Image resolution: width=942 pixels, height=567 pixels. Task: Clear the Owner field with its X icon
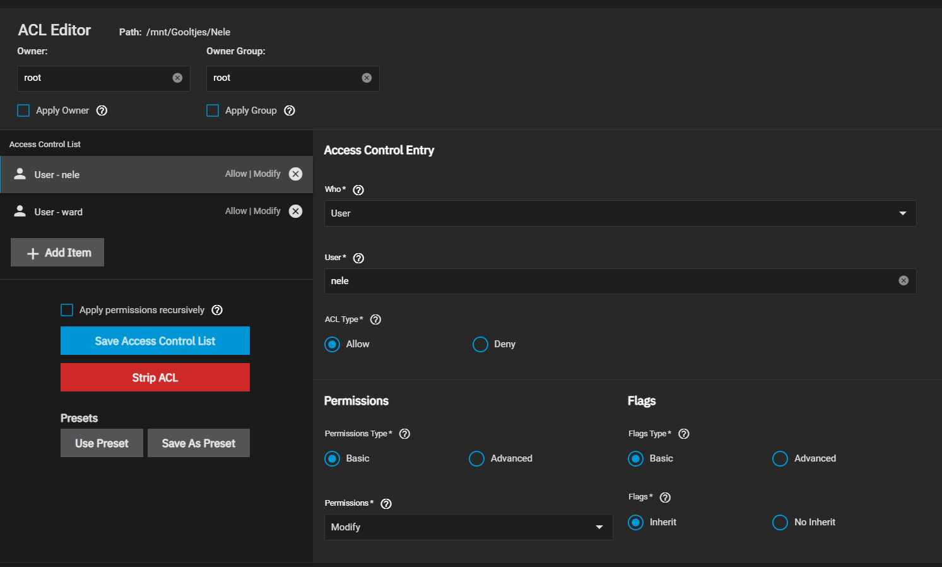click(177, 78)
